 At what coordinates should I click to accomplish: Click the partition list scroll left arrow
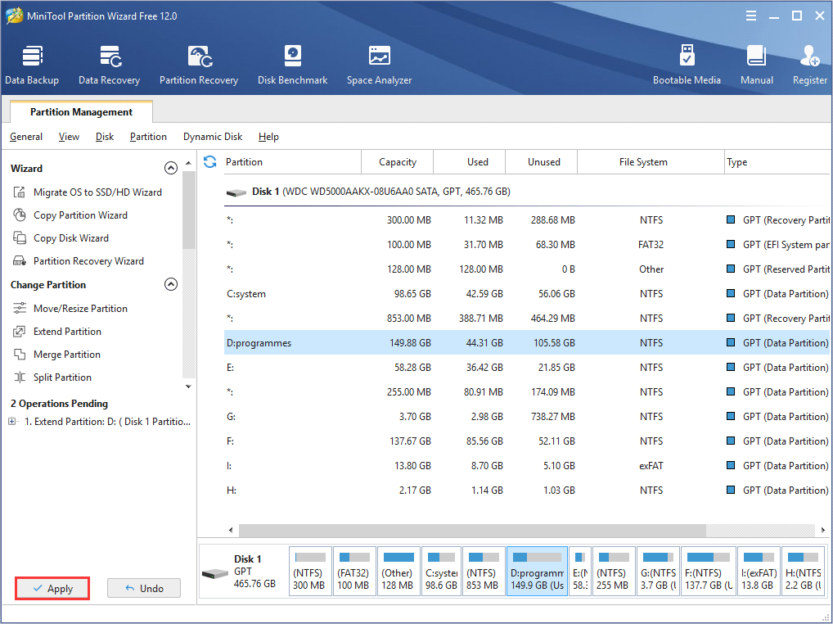[x=231, y=530]
